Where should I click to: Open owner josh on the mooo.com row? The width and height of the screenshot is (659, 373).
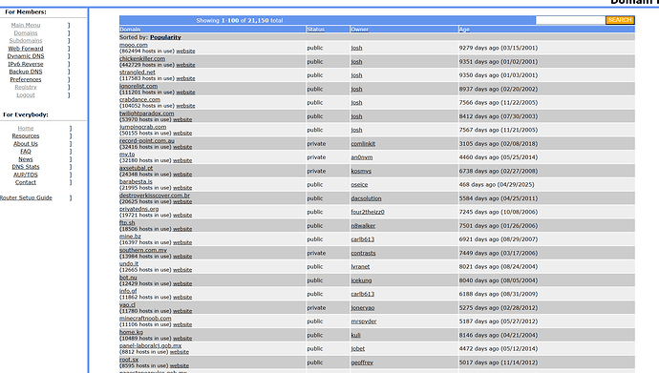click(x=356, y=48)
